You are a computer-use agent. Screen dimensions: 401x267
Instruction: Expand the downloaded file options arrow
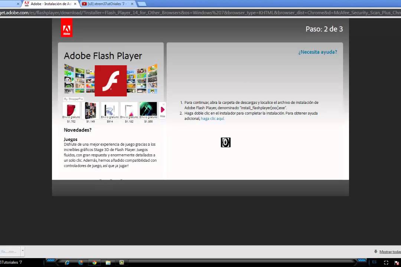click(23, 251)
